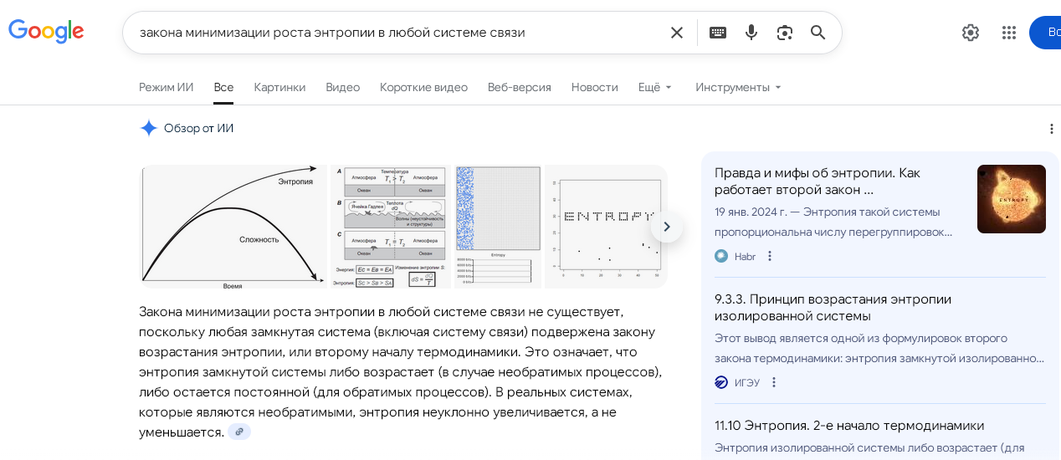Open the on-screen keyboard input tool
The height and width of the screenshot is (460, 1061).
pyautogui.click(x=718, y=33)
